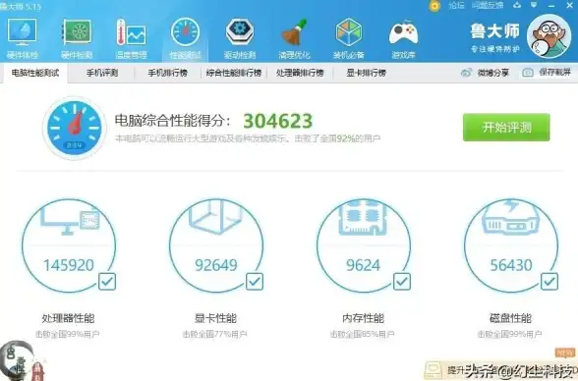Image resolution: width=578 pixels, height=381 pixels.
Task: Click the green 开始评测 button
Action: click(506, 128)
